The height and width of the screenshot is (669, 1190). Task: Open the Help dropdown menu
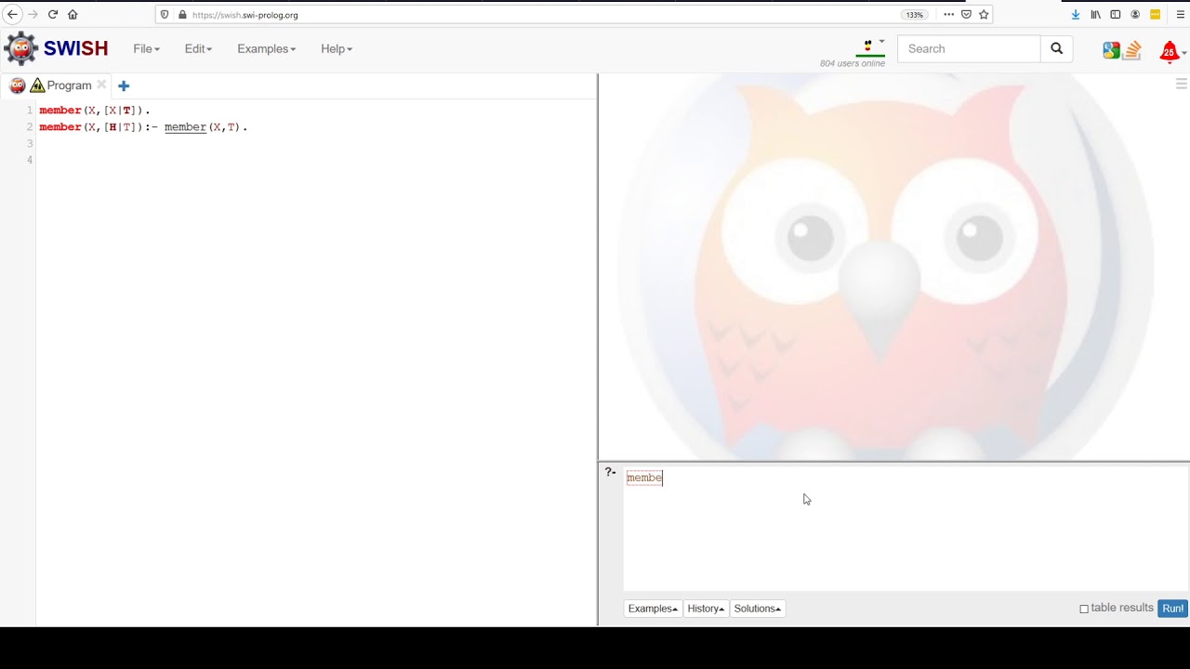(x=337, y=48)
